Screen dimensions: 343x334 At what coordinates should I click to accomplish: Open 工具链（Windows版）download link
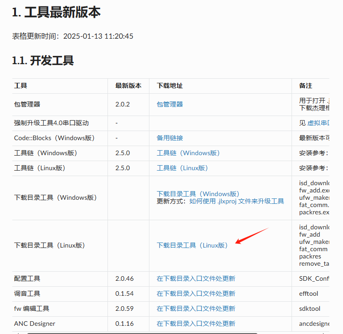188,153
